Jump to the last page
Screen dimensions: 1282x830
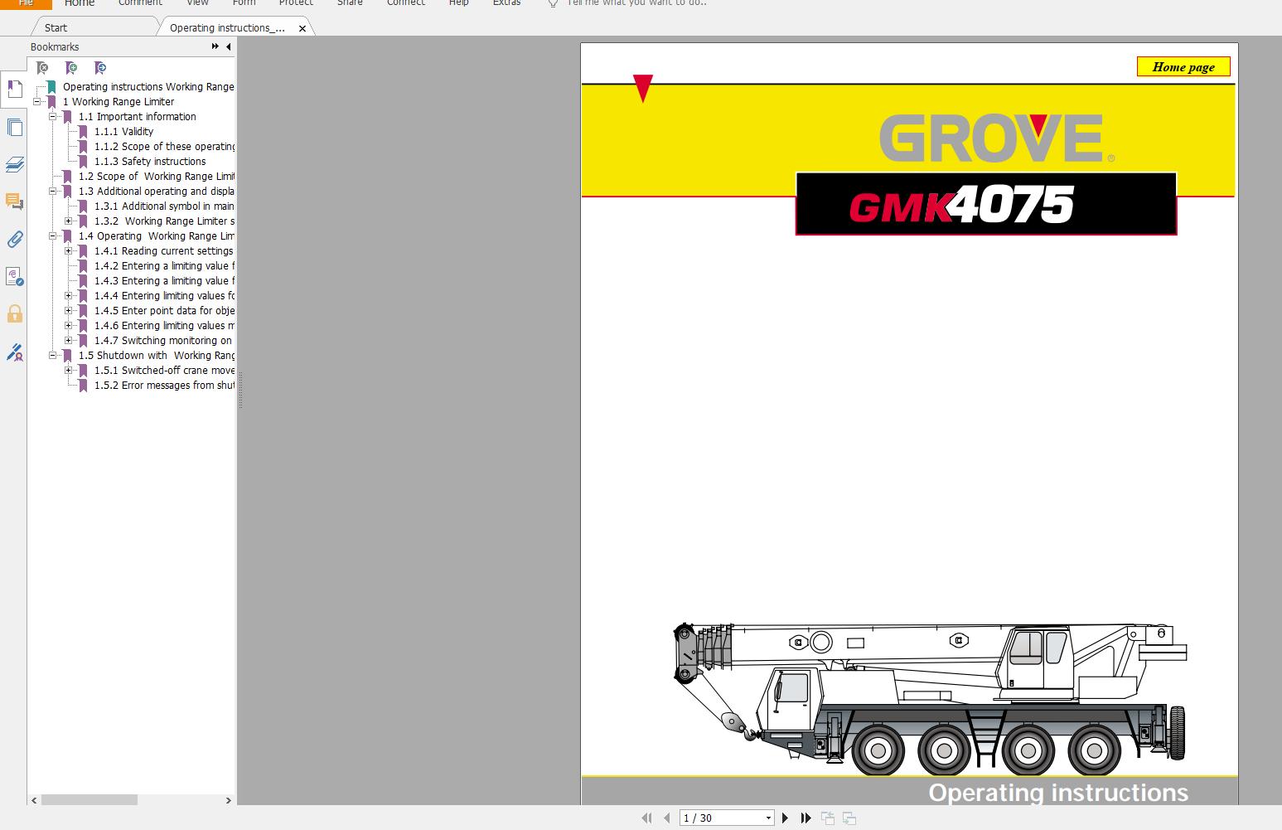click(805, 818)
